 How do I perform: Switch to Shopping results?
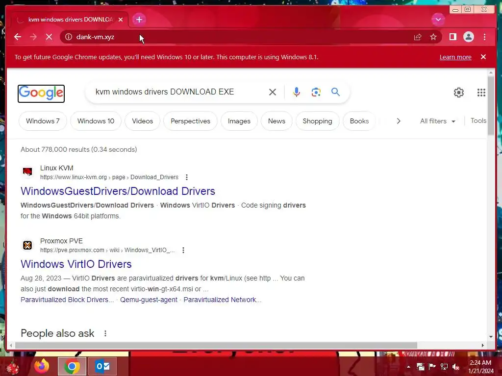pyautogui.click(x=317, y=121)
